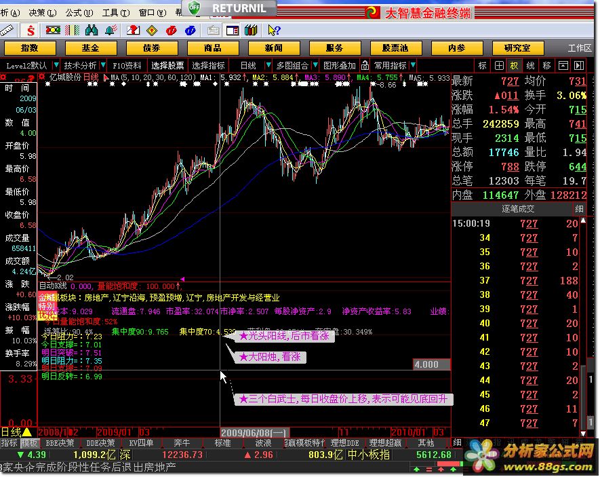Select the BBE决策 tab
The height and width of the screenshot is (477, 600).
(60, 443)
